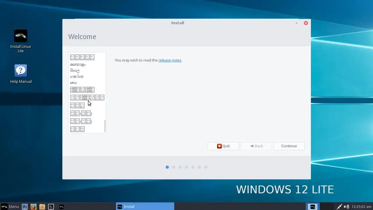Click the Continue button
Viewport: 373px width, 210px height.
pyautogui.click(x=289, y=146)
